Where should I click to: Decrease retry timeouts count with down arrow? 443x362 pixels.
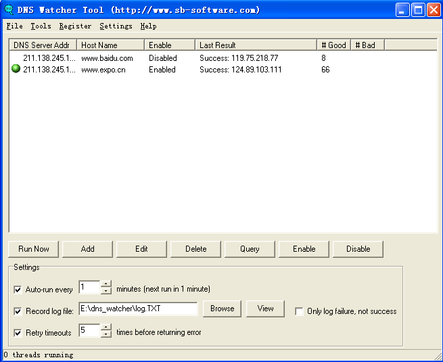[106, 334]
